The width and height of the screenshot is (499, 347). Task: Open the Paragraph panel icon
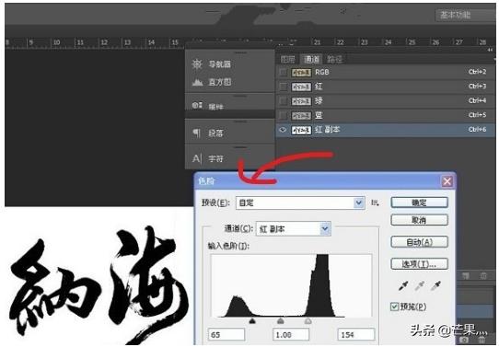[196, 133]
